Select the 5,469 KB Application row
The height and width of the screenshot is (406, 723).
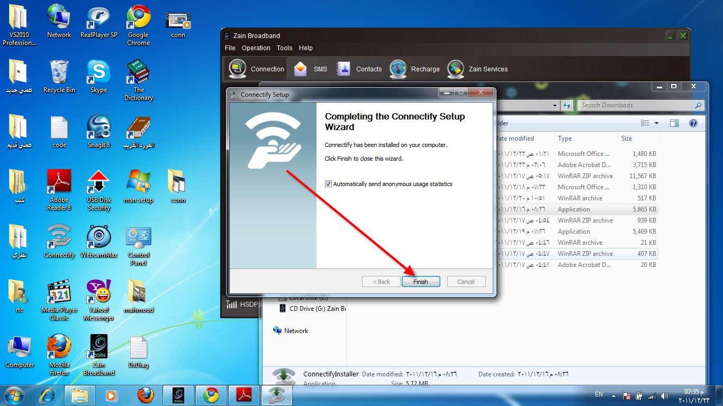[576, 232]
